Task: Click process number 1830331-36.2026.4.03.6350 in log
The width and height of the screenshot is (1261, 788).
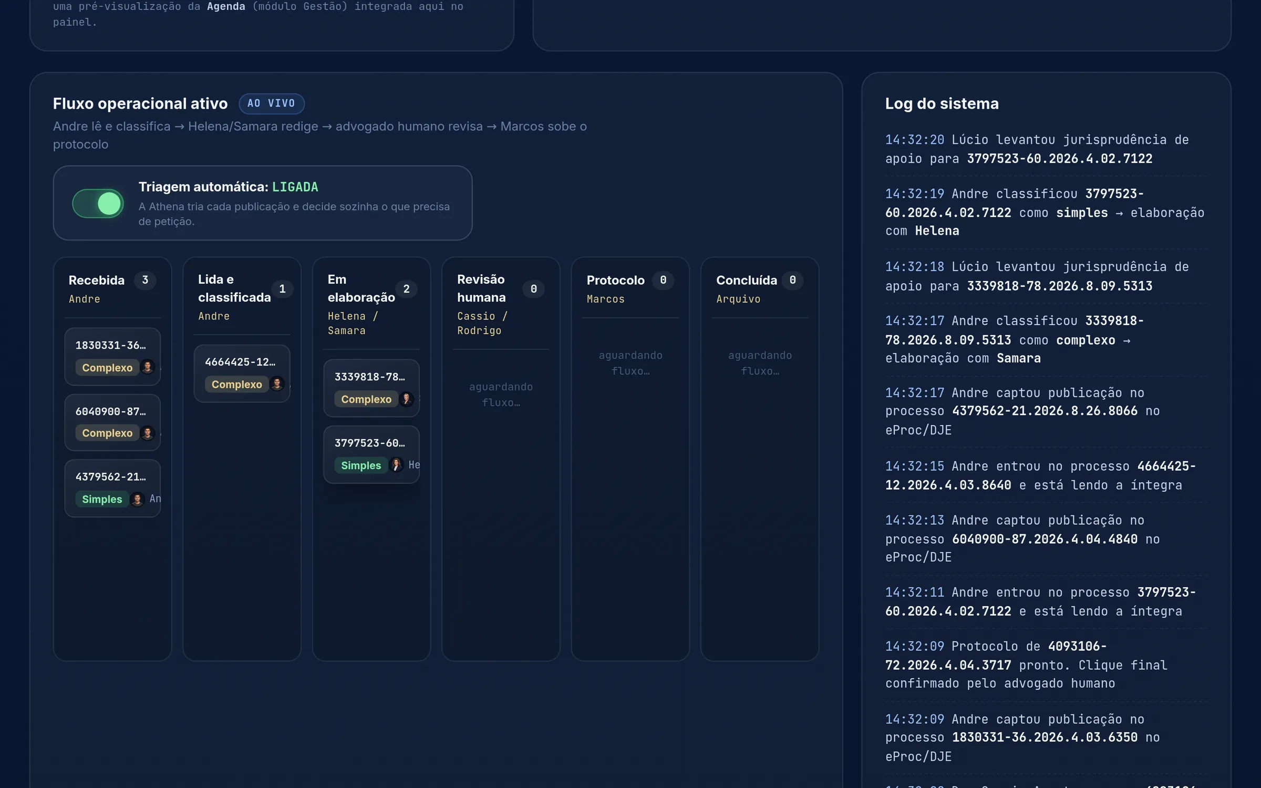Action: (x=1045, y=738)
